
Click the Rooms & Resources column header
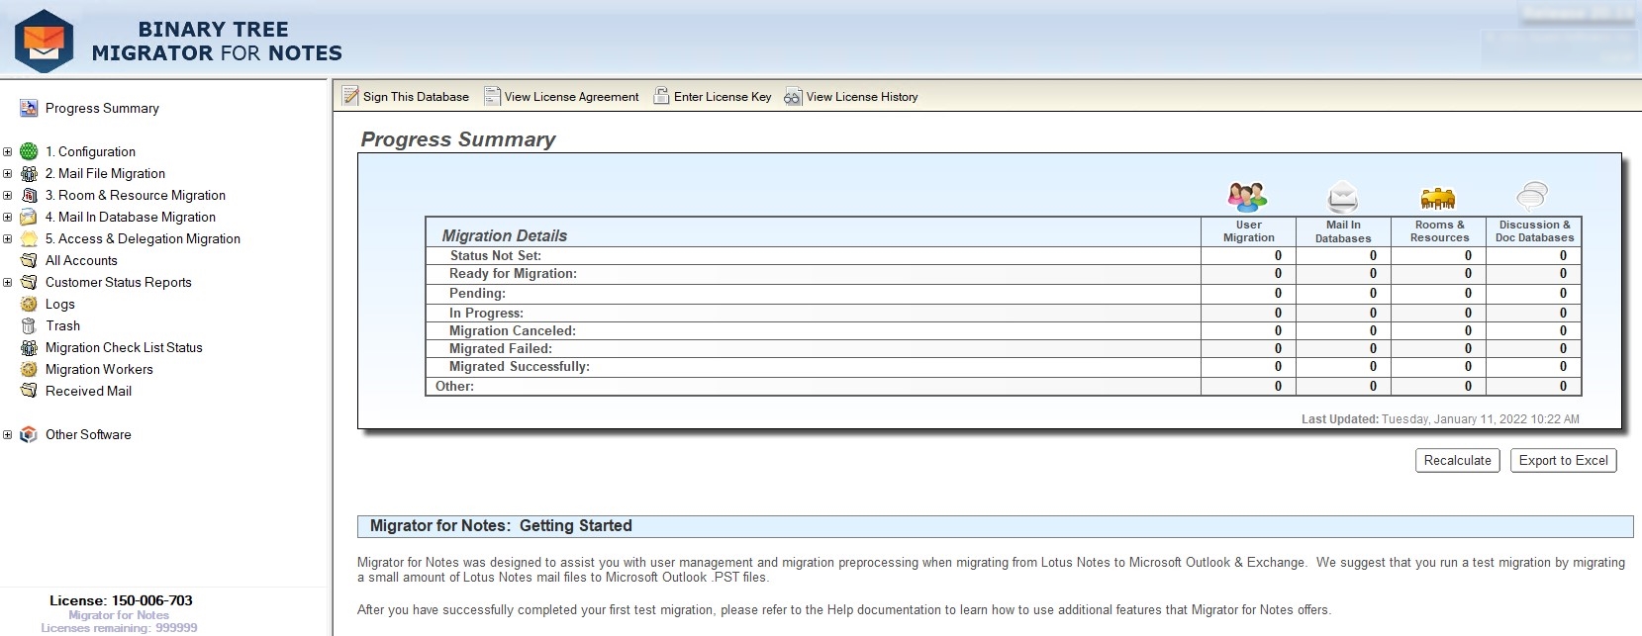click(1439, 231)
